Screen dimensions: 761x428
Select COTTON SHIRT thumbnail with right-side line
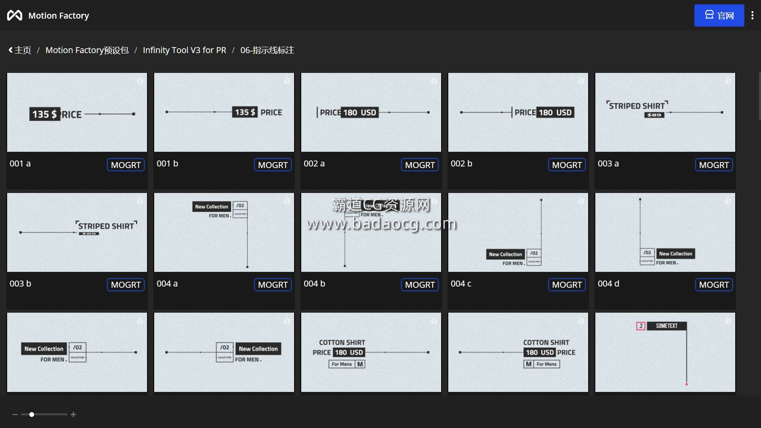point(371,352)
